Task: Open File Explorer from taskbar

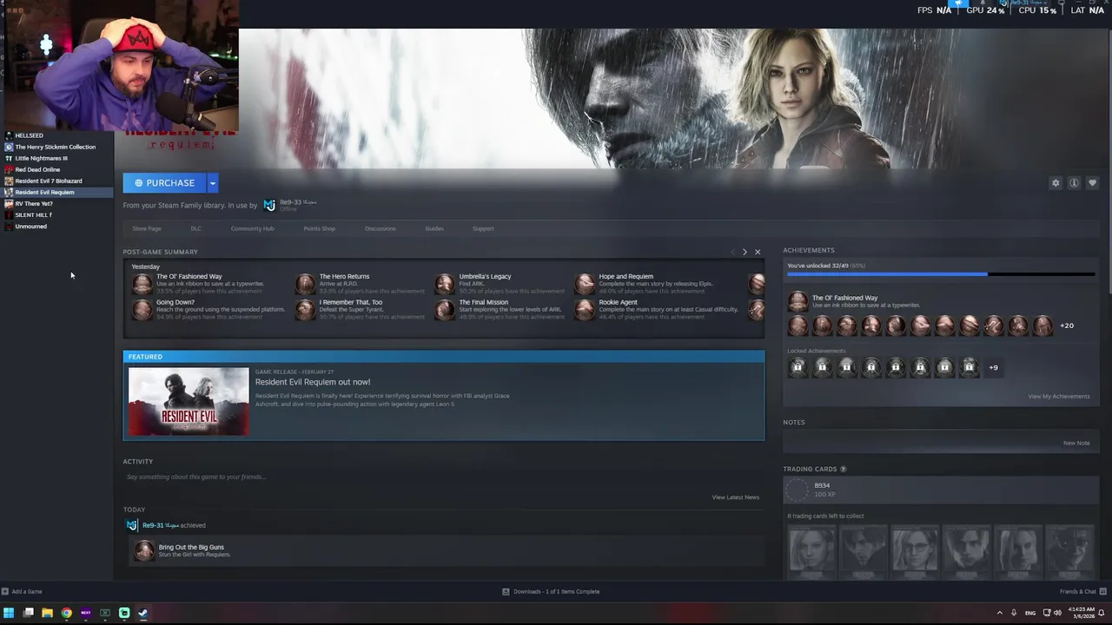Action: (47, 613)
